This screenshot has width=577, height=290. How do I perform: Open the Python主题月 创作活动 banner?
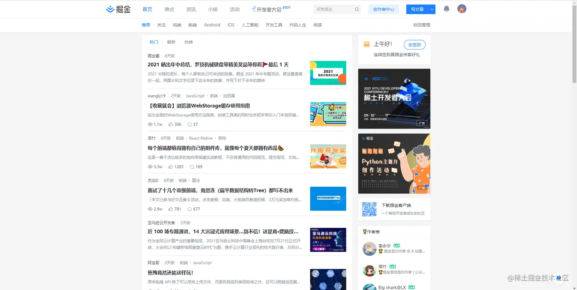coord(394,163)
